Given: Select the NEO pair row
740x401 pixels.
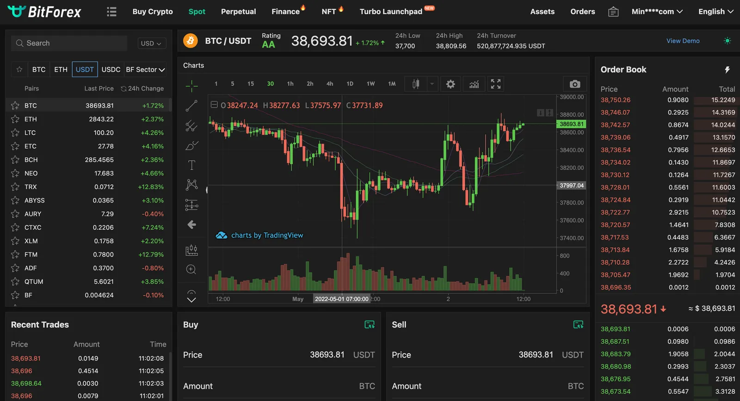Looking at the screenshot, I should (x=88, y=174).
